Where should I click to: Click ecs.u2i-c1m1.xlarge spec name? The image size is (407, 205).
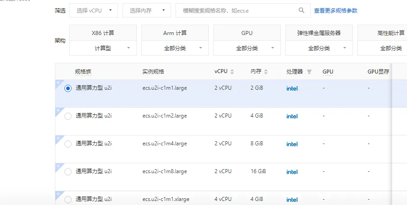tap(166, 199)
